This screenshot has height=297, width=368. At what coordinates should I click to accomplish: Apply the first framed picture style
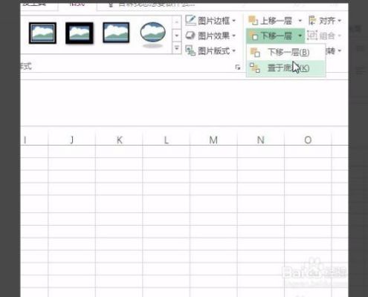coord(42,33)
